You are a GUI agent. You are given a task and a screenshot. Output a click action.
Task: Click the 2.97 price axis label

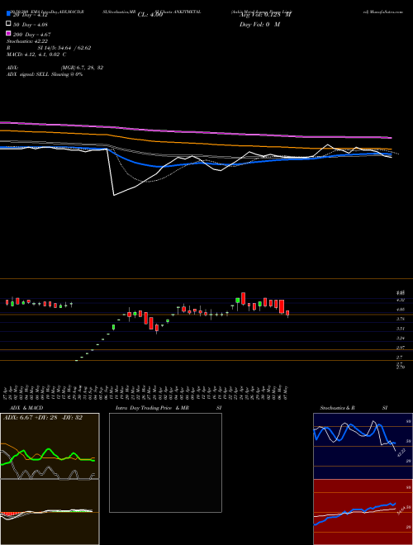pyautogui.click(x=400, y=348)
